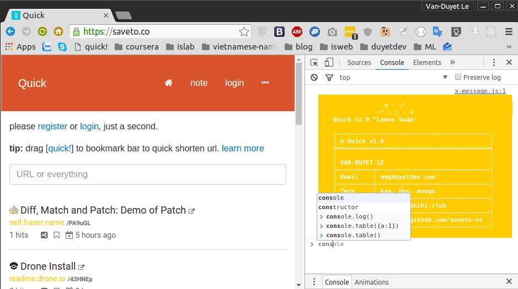Click the AdBlock Plus extension icon

coord(297,32)
